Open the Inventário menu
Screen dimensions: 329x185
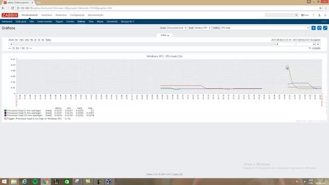coord(47,15)
